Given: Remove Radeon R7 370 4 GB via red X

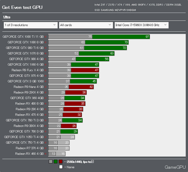Looking at the screenshot, I should (x=46, y=148).
